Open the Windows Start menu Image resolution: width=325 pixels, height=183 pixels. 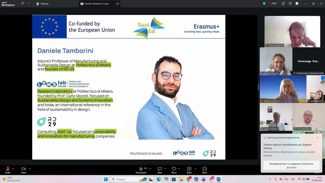pyautogui.click(x=106, y=179)
